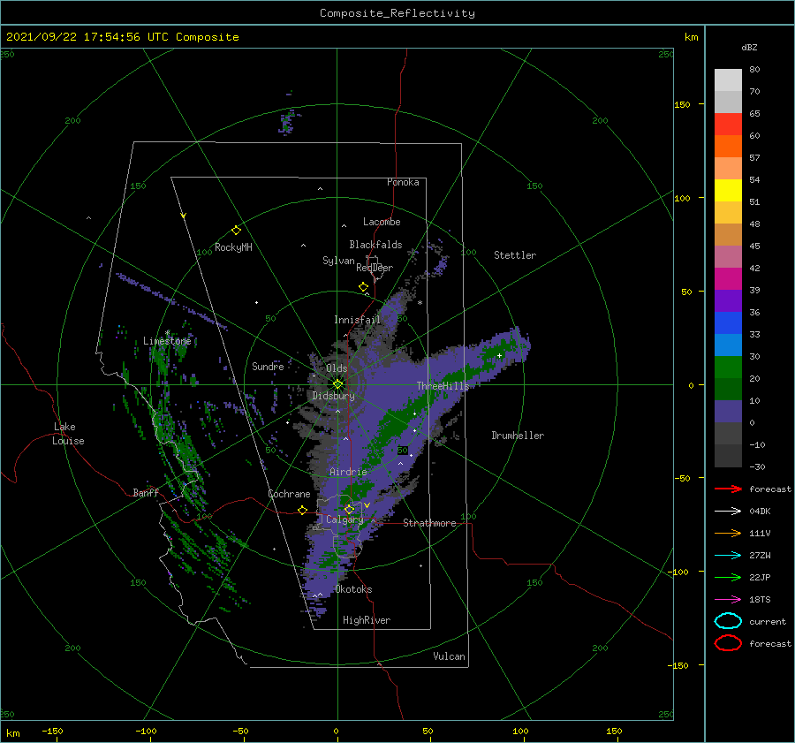Click the Blackfalds town label
Screen dimensions: 795x743
[375, 245]
